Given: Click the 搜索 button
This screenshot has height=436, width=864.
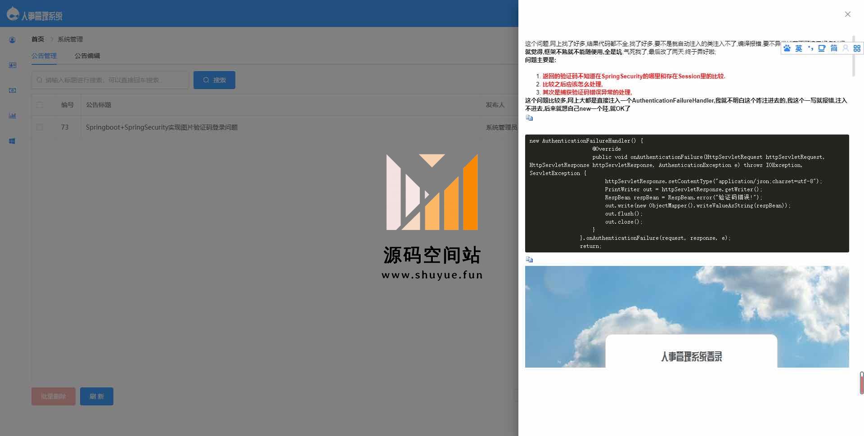Looking at the screenshot, I should click(x=214, y=80).
